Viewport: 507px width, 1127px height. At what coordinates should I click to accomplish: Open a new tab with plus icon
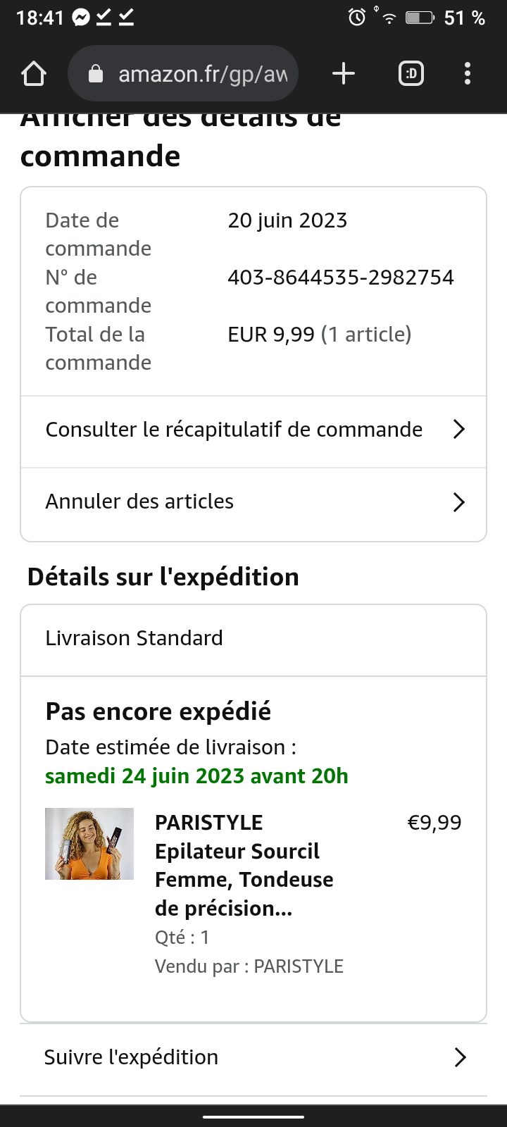[x=344, y=74]
